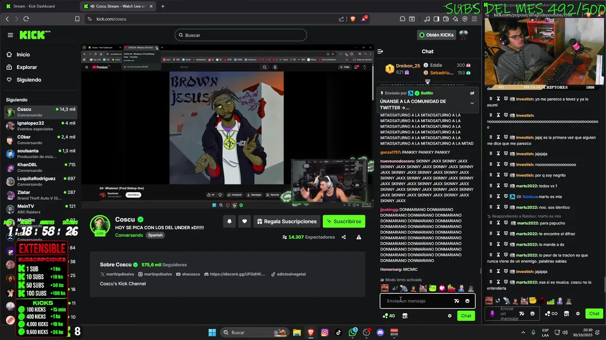Open KhanDBL channel in Siguiendo list
The image size is (606, 340).
[40, 168]
